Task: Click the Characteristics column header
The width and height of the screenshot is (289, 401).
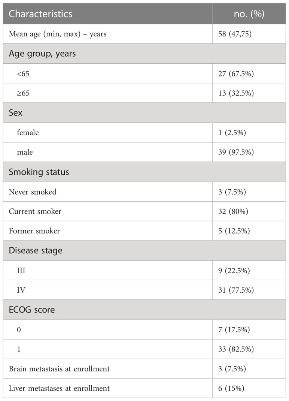Action: click(x=40, y=14)
